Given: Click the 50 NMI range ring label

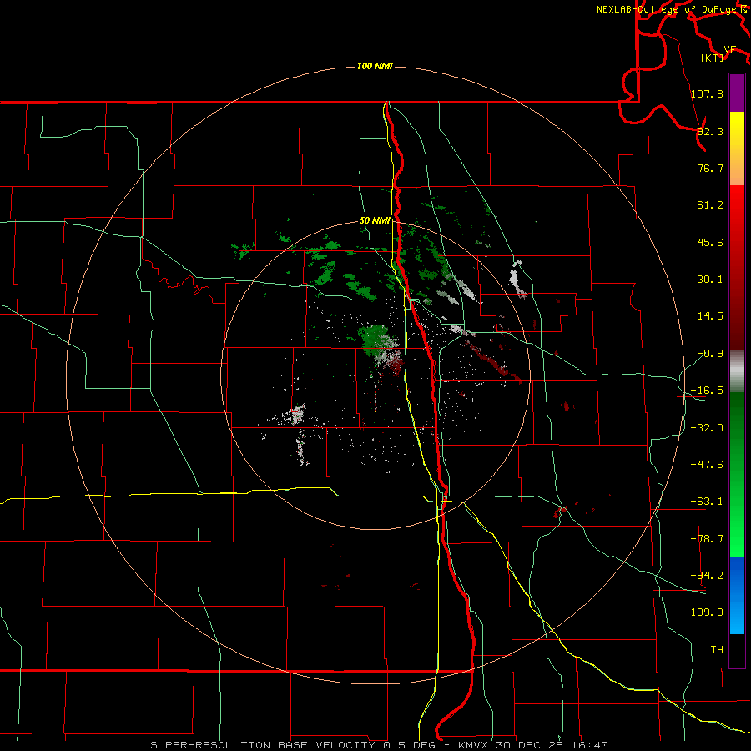Looking at the screenshot, I should pyautogui.click(x=375, y=220).
